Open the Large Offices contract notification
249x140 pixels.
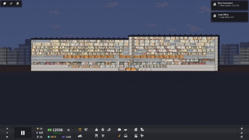[x=229, y=17]
